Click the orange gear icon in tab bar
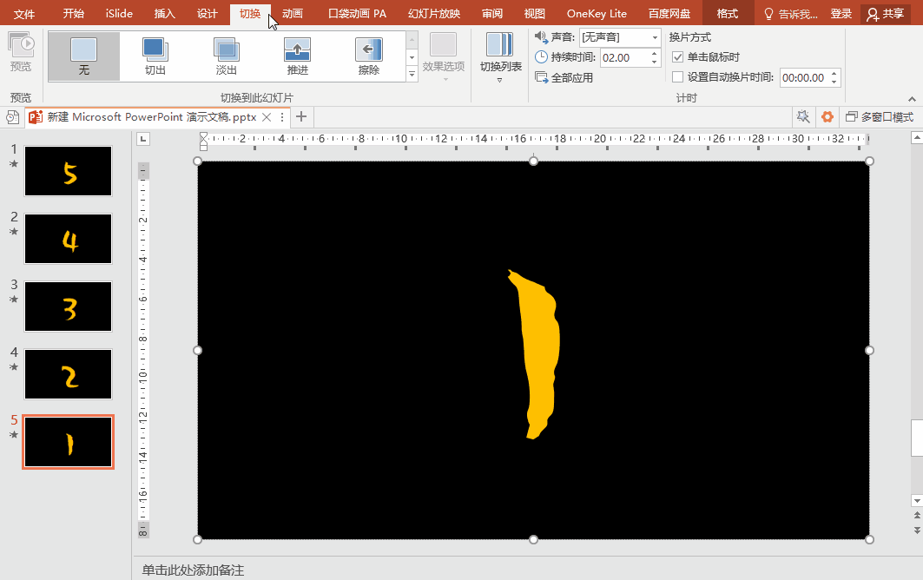The width and height of the screenshot is (923, 580). click(827, 116)
